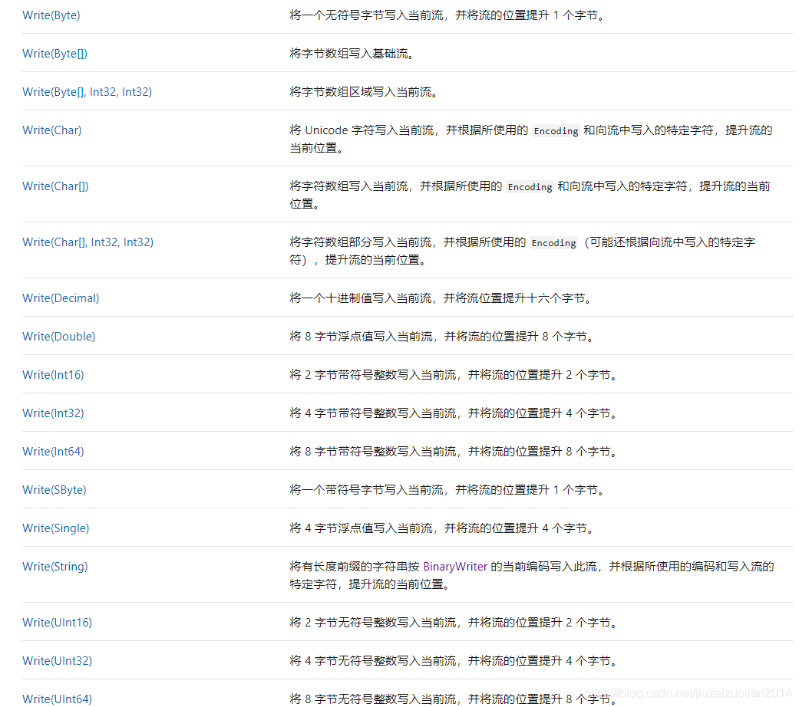This screenshot has width=799, height=707.
Task: Open the Write(Single) method documentation
Action: (x=55, y=528)
